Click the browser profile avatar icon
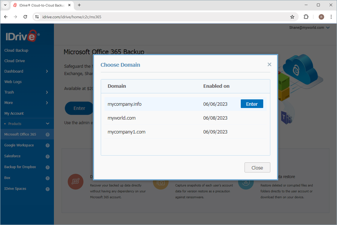The width and height of the screenshot is (337, 225). point(321,17)
